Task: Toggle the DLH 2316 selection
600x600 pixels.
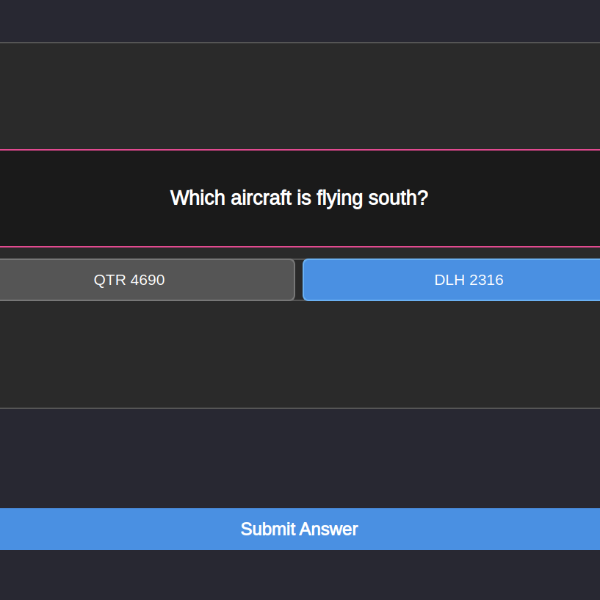Action: point(469,280)
